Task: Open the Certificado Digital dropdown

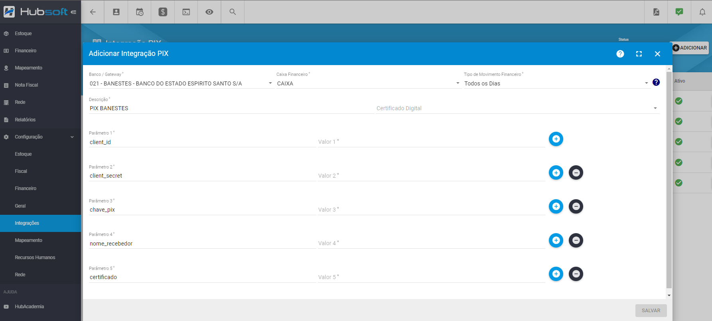Action: 517,108
